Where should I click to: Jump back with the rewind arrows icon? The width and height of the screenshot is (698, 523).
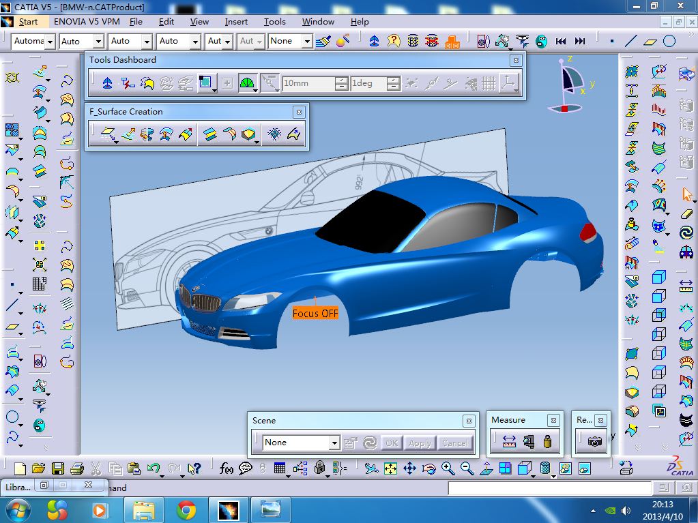tap(561, 42)
